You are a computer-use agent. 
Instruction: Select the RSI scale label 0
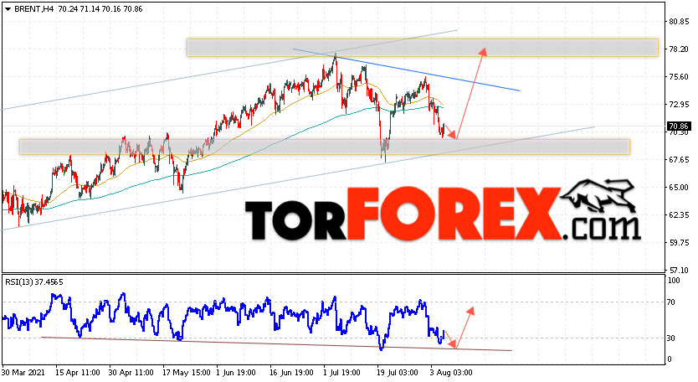669,359
